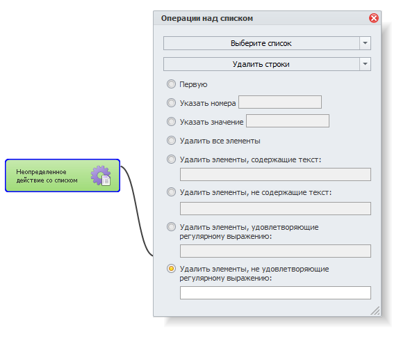Select the Первую radio button
417x344 pixels.
click(171, 84)
